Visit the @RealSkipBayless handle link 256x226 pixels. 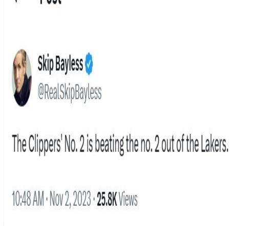click(70, 93)
